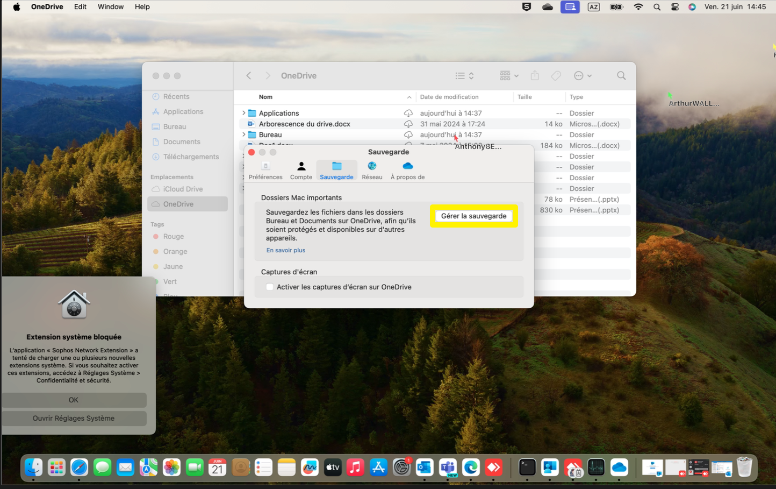This screenshot has width=776, height=489.
Task: Open Microsoft Edge from the Dock
Action: (471, 467)
